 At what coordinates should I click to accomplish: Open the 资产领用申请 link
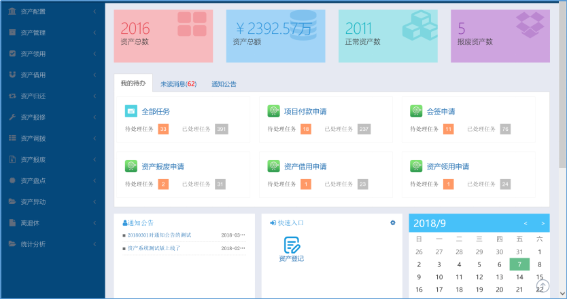(447, 166)
